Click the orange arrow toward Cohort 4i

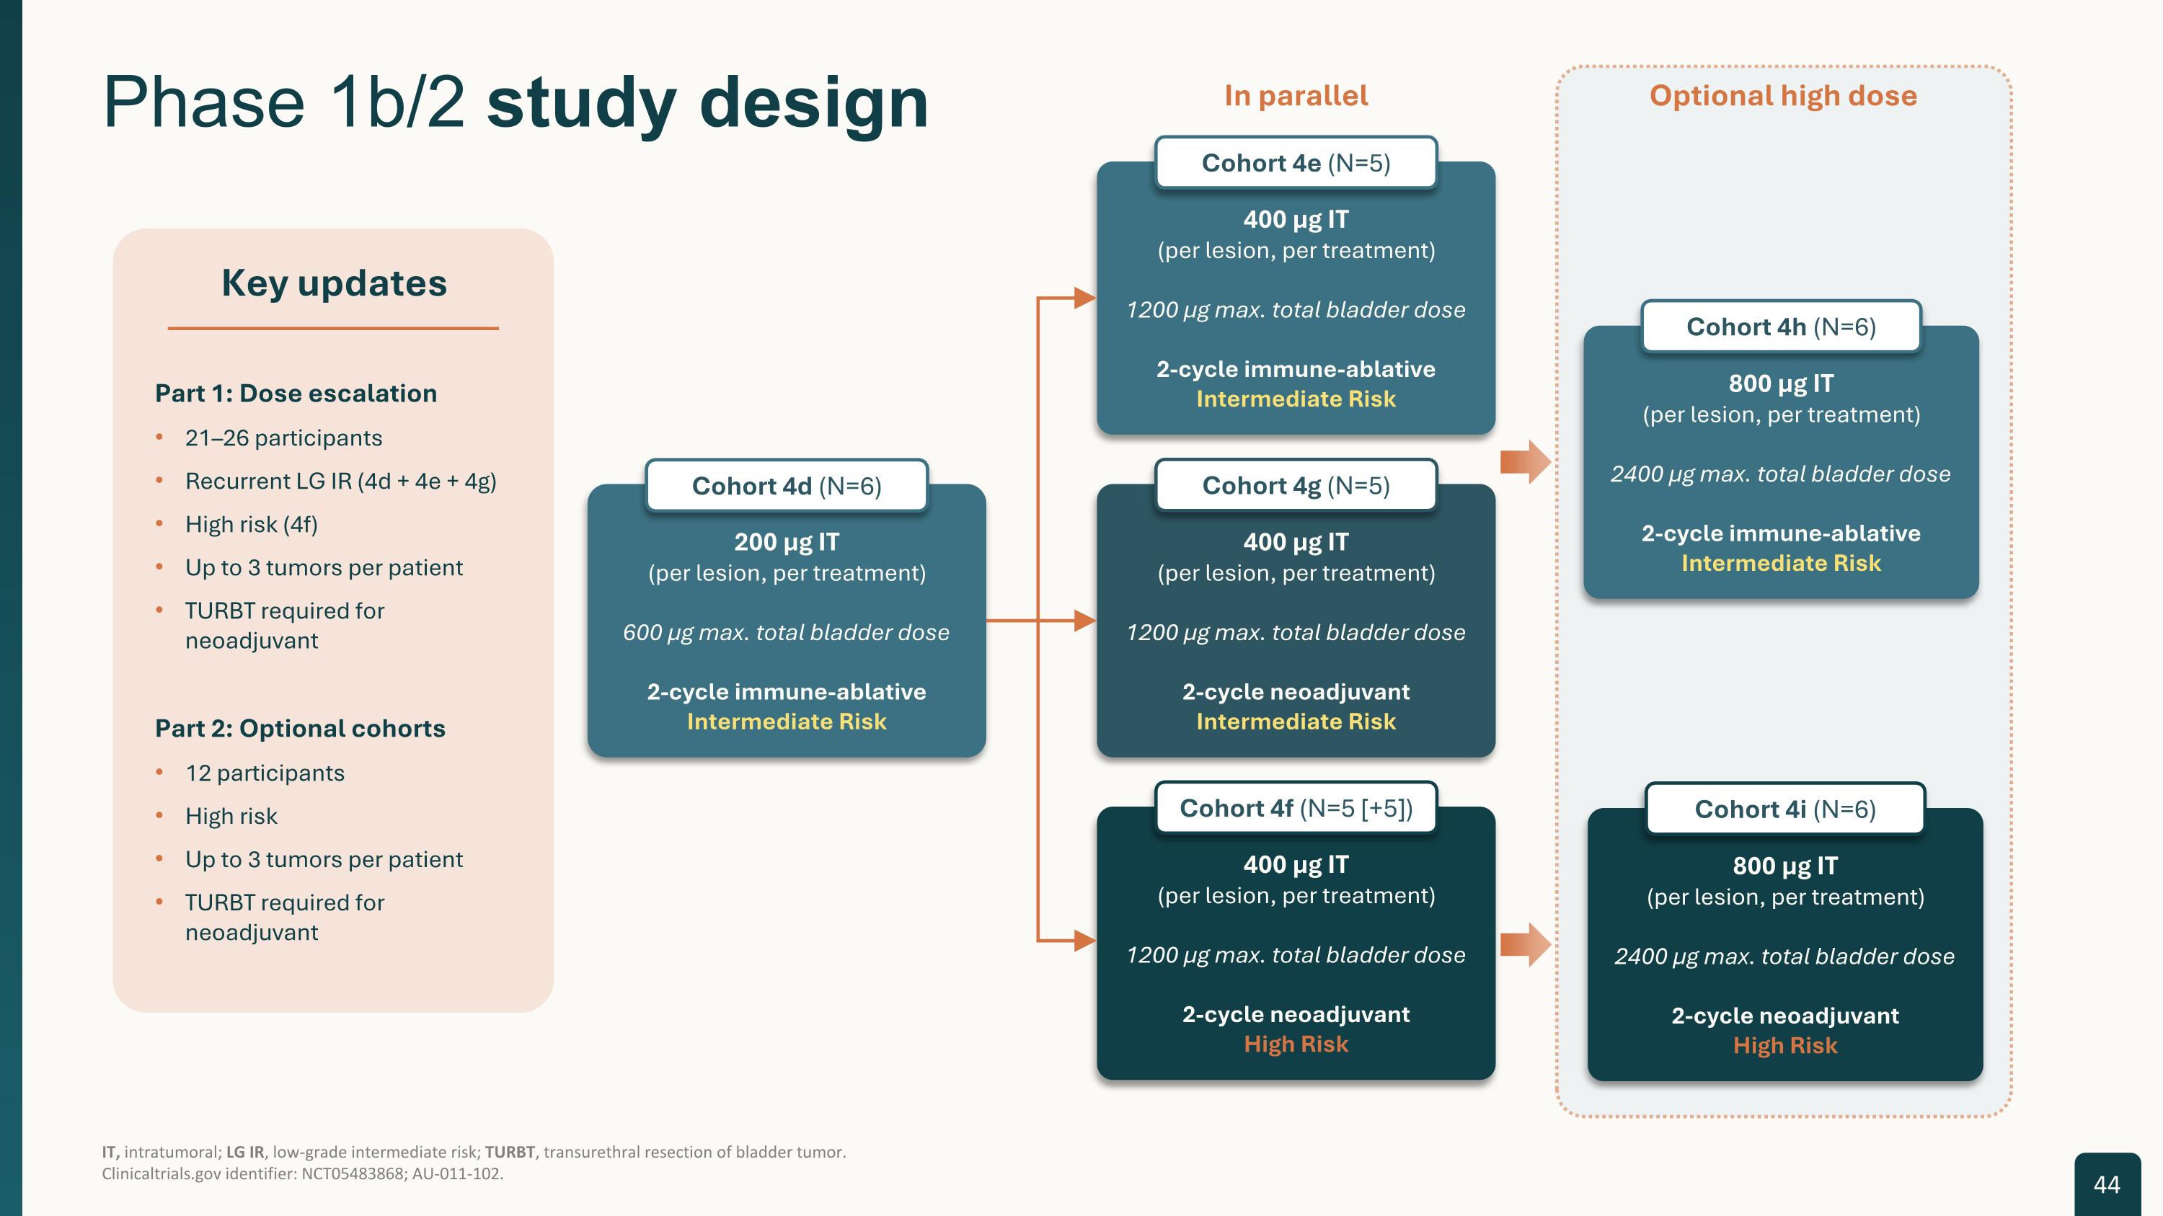tap(1525, 944)
